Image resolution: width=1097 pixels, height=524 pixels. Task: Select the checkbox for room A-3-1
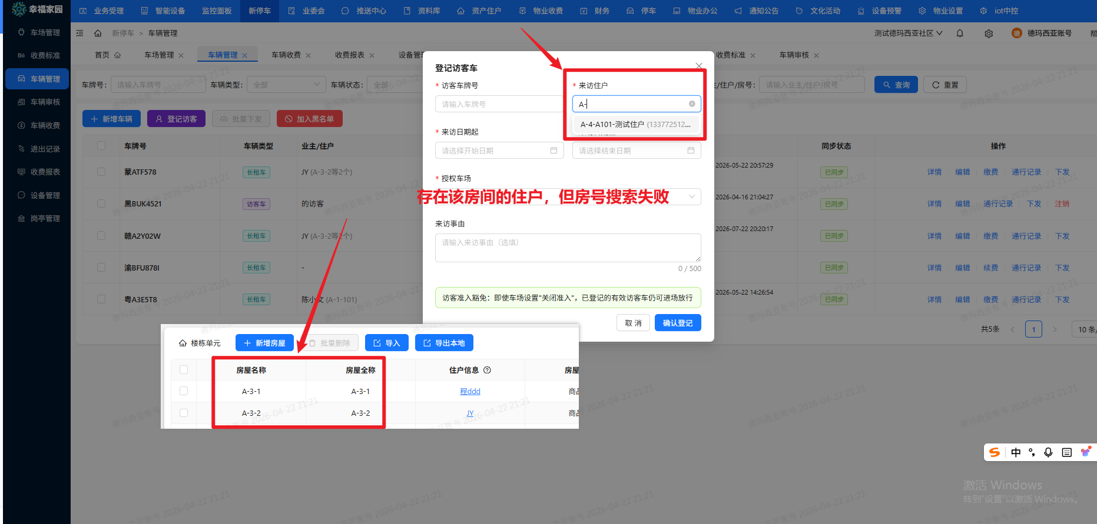(x=184, y=391)
